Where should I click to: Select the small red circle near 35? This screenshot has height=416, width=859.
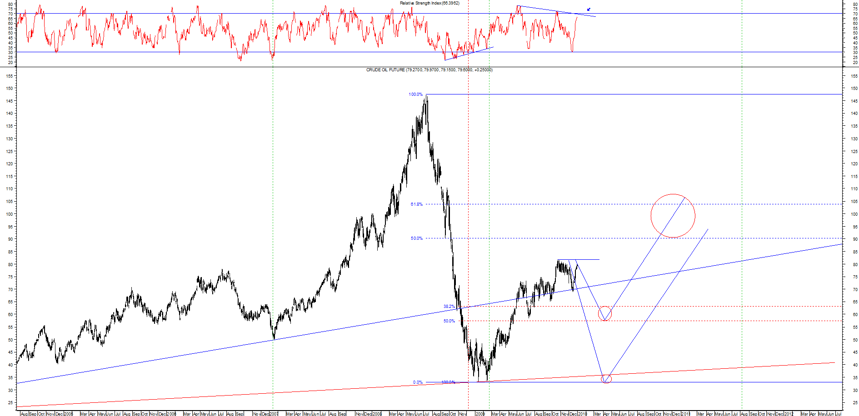click(x=606, y=378)
